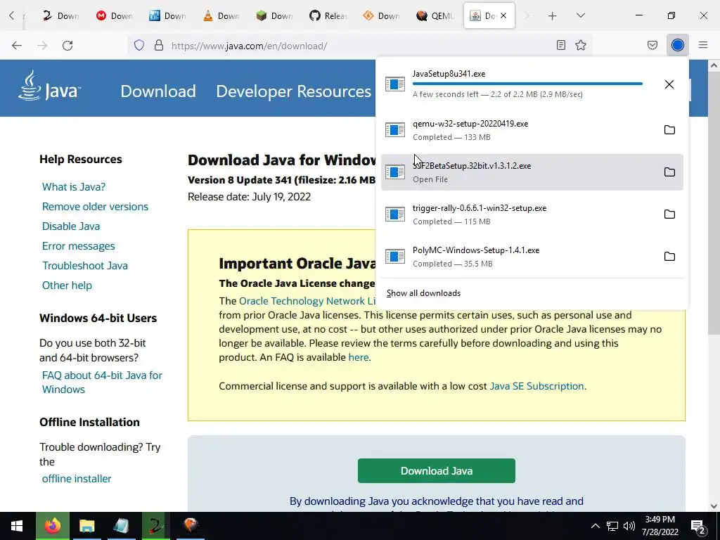Screen dimensions: 720x540
Task: Open the notification center icon
Action: tap(698, 526)
